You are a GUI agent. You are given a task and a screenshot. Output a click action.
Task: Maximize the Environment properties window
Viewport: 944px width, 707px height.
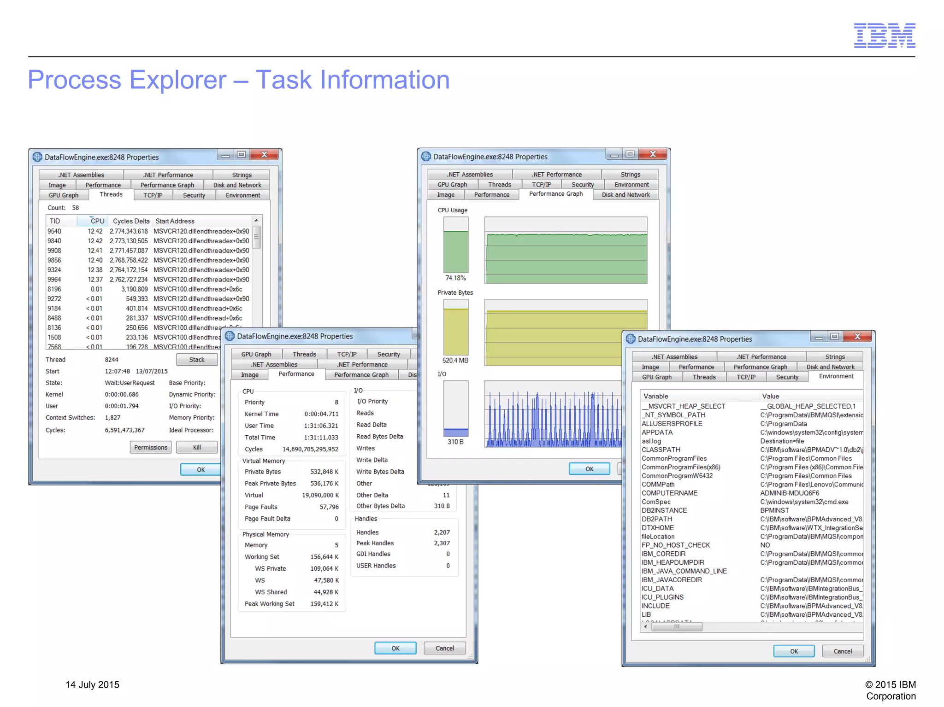tap(835, 337)
